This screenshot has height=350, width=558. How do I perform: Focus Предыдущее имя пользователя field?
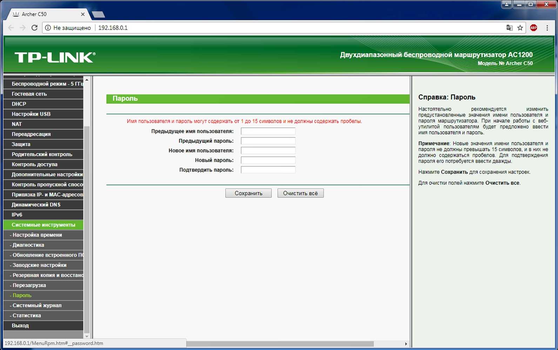(x=268, y=131)
